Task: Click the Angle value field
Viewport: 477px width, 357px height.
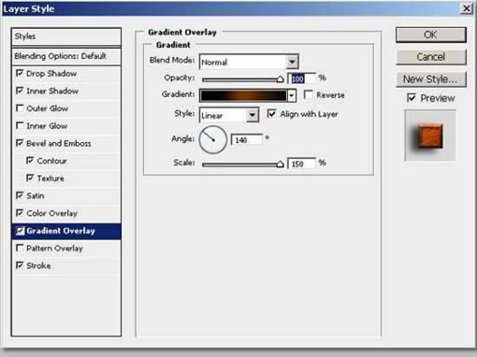Action: tap(247, 140)
